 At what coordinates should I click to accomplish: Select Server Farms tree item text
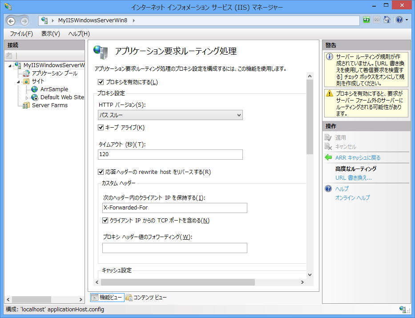pyautogui.click(x=50, y=105)
